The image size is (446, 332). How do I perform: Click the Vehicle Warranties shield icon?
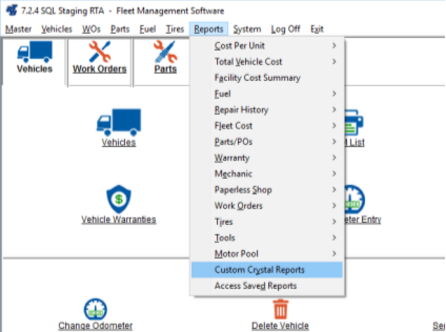pos(118,199)
